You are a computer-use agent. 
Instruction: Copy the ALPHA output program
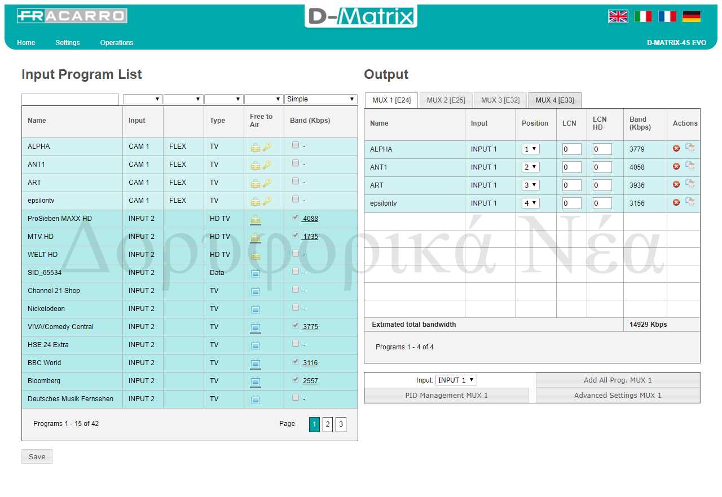click(x=690, y=148)
